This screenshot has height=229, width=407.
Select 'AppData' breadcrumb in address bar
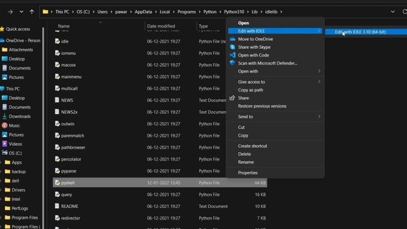pyautogui.click(x=143, y=11)
